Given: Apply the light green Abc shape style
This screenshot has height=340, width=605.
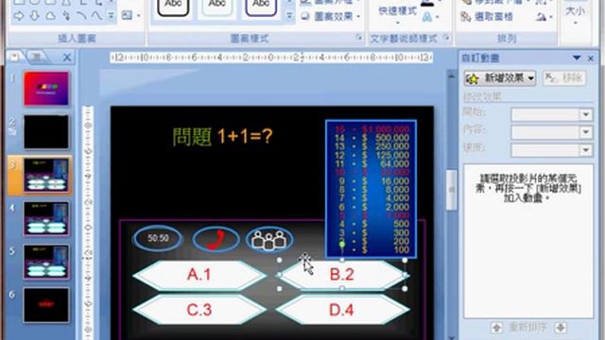Looking at the screenshot, I should 217,7.
